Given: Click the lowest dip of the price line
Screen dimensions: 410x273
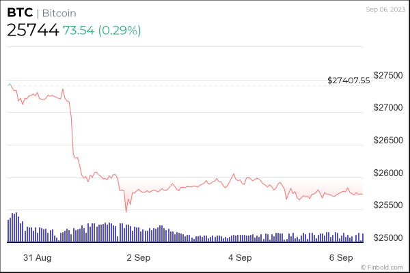Looking at the screenshot, I should [126, 212].
